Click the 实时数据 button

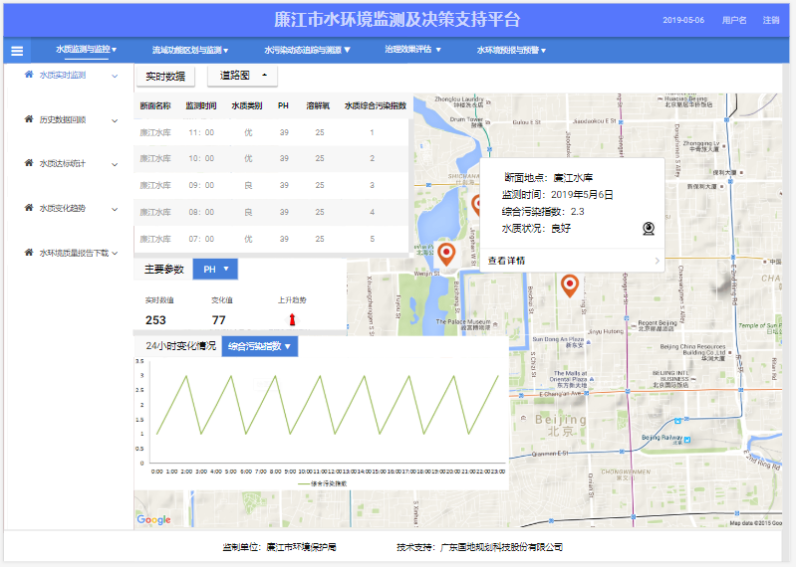(165, 76)
